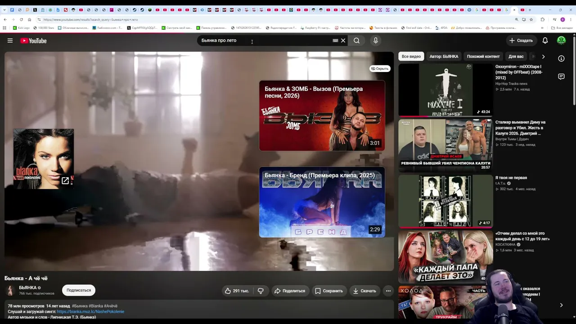Open the bianka.muz.lc/NashePokolenie link
The width and height of the screenshot is (576, 324).
coord(90,311)
